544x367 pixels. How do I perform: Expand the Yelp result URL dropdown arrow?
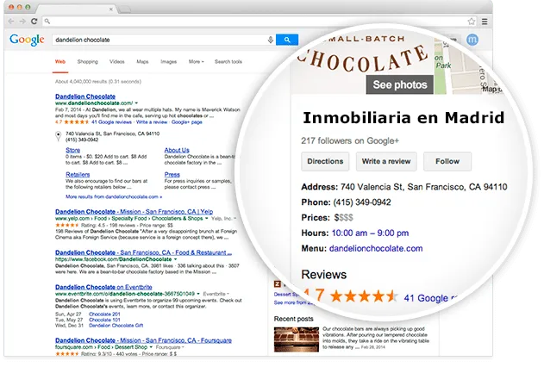coord(206,218)
